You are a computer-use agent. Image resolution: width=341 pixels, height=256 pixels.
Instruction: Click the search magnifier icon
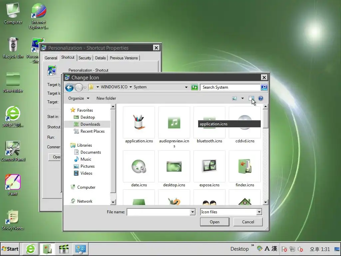pyautogui.click(x=264, y=87)
